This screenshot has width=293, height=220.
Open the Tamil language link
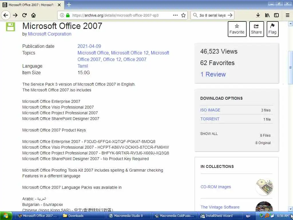tap(83, 66)
